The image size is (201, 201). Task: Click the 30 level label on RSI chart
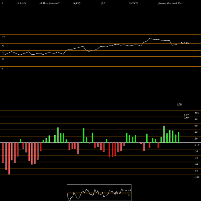pyautogui.click(x=3, y=59)
